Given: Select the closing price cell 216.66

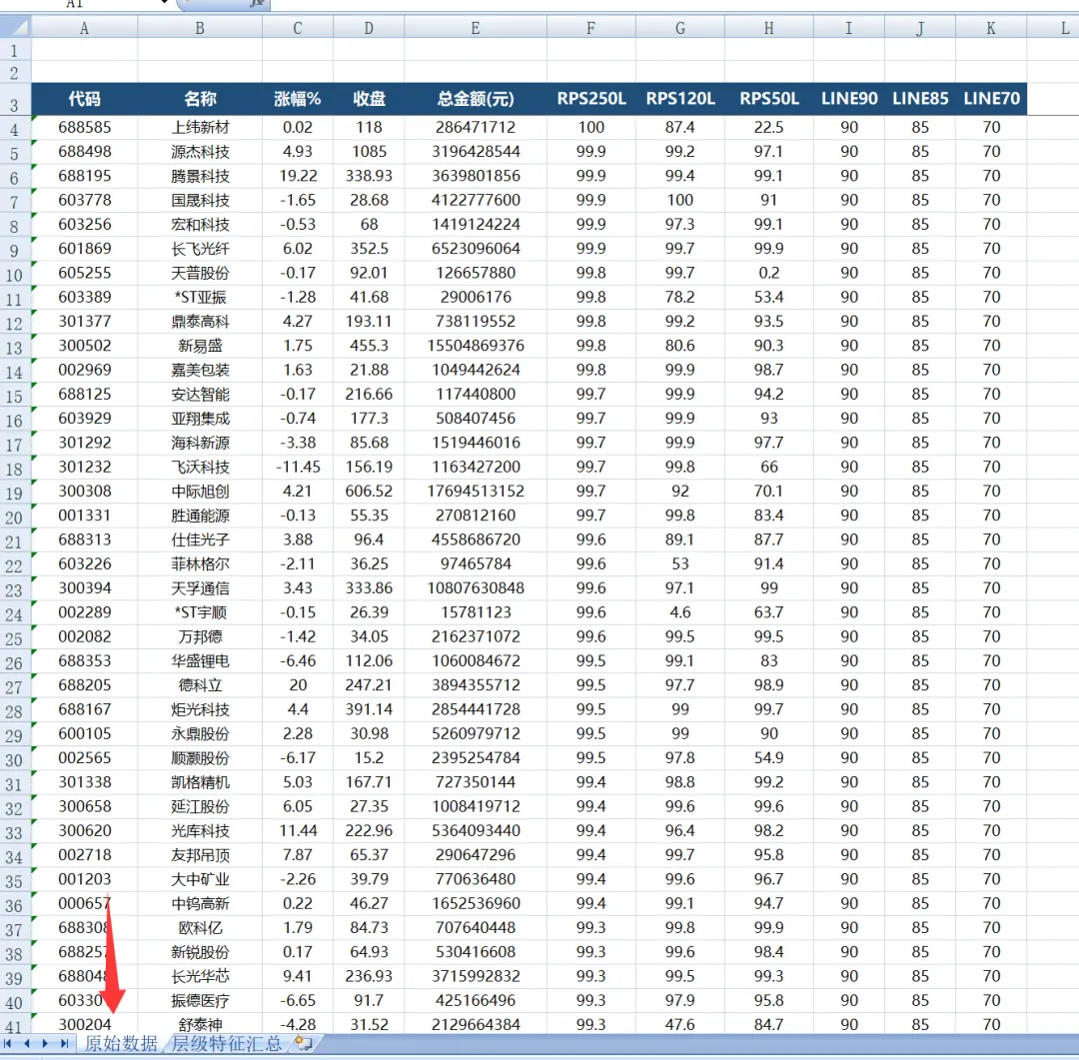Looking at the screenshot, I should click(369, 395).
